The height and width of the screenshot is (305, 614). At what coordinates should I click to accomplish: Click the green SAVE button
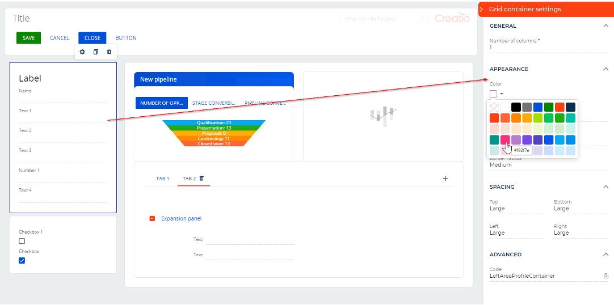click(x=28, y=38)
